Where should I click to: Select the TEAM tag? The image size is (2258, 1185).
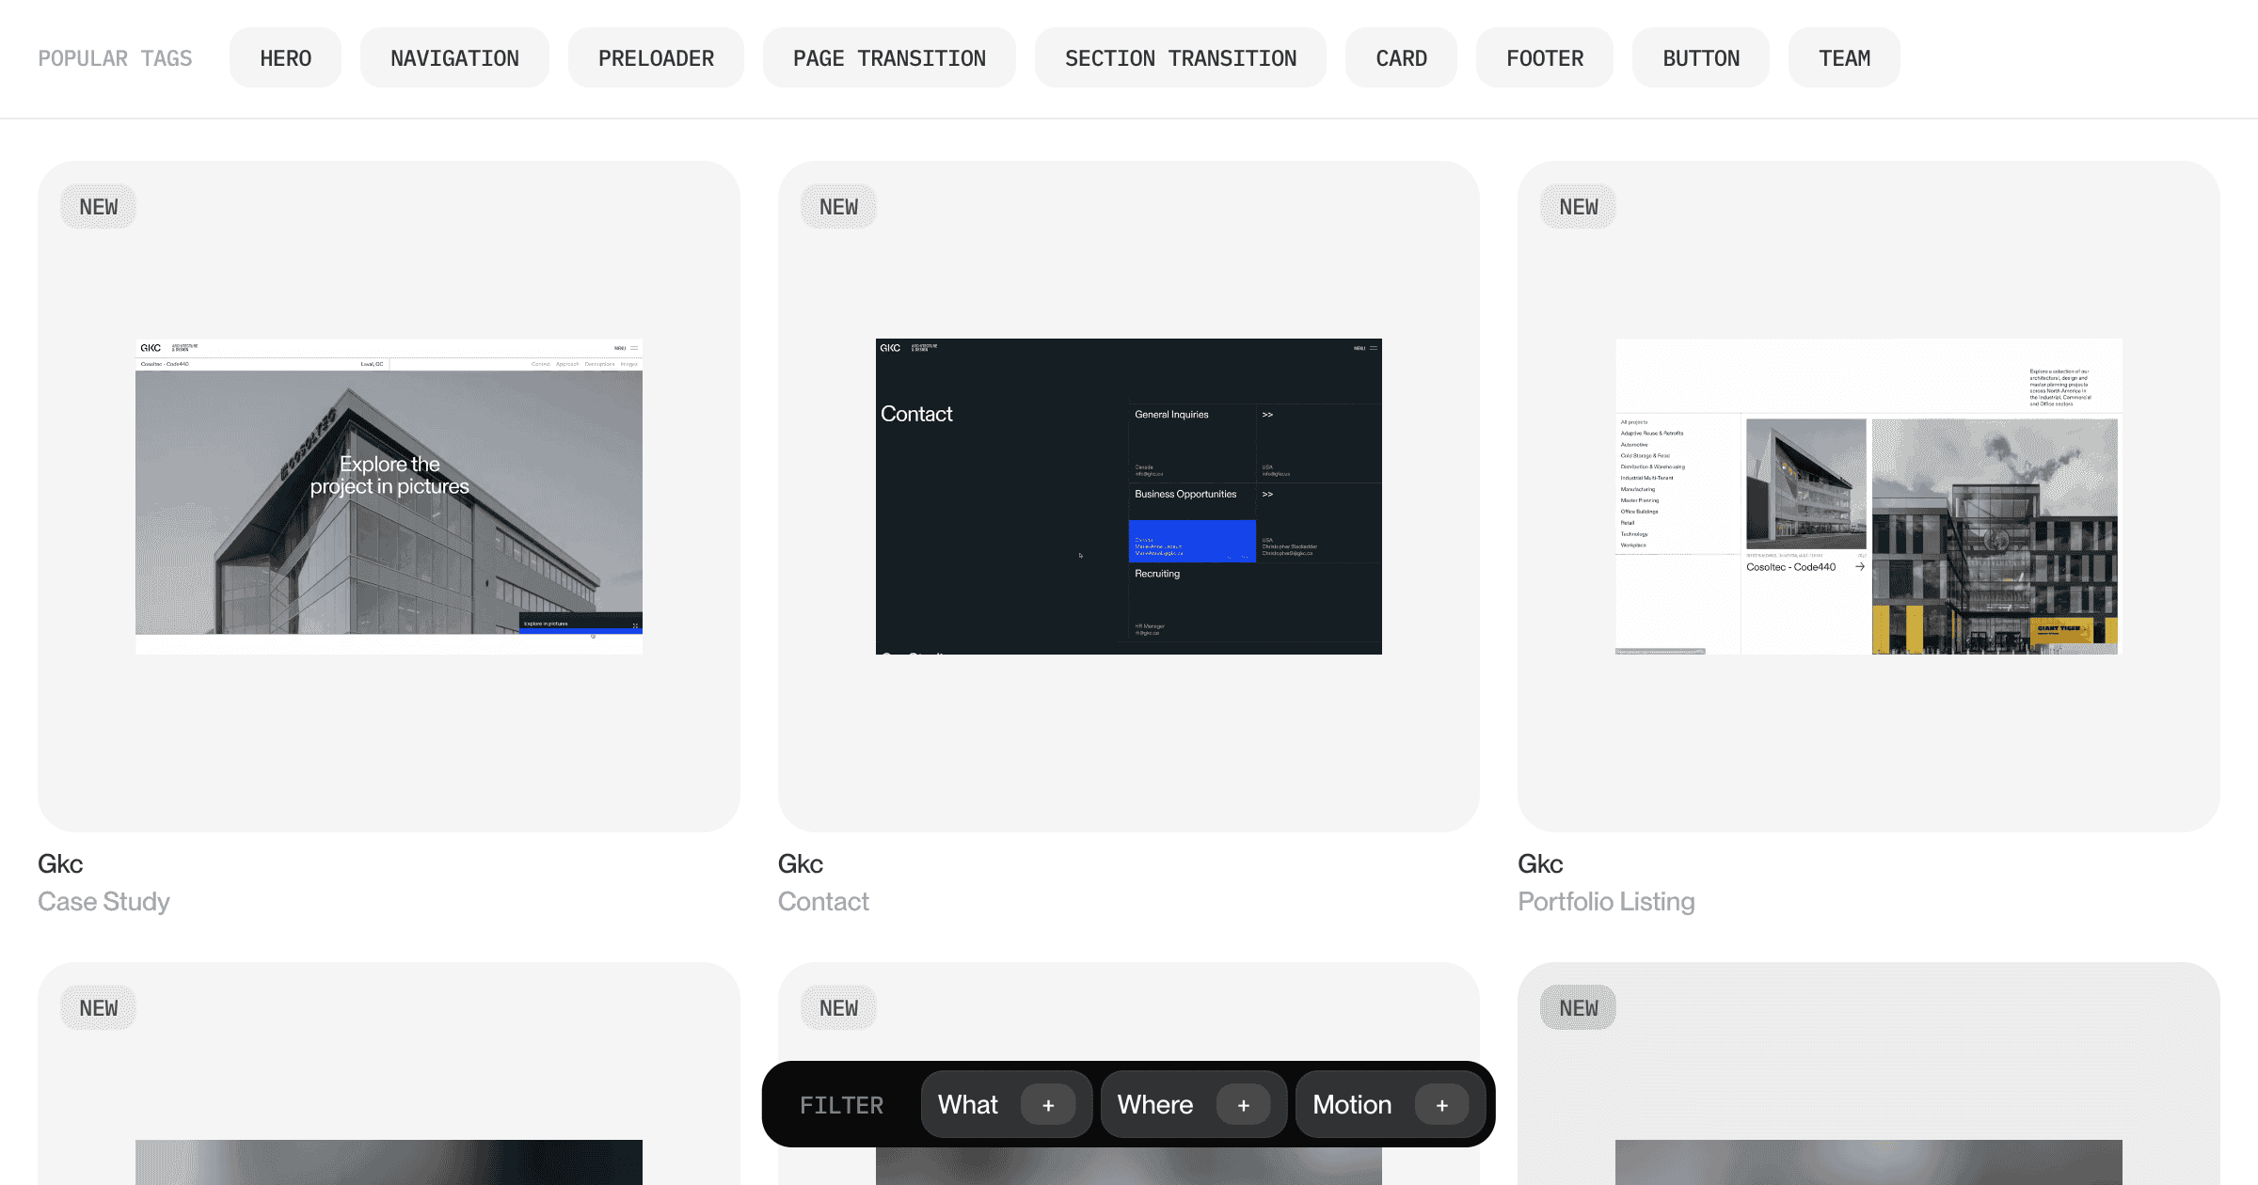tap(1843, 58)
